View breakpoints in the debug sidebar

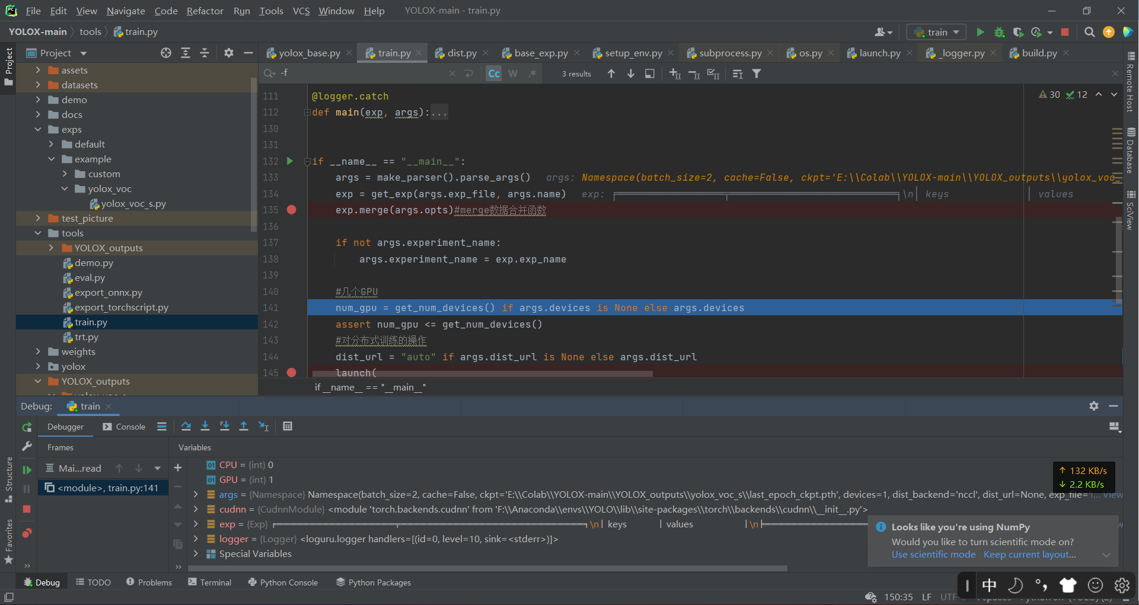click(x=27, y=533)
